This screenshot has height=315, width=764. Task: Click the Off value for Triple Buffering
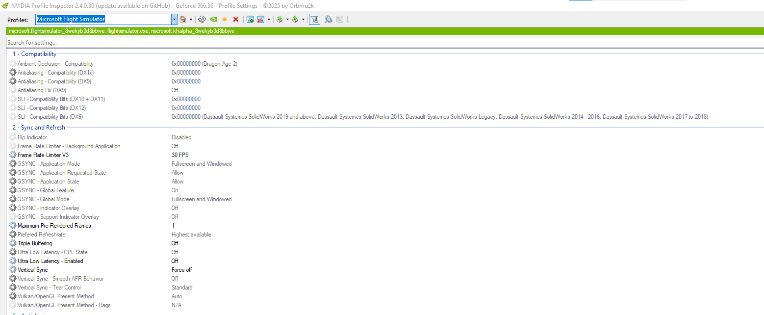tap(175, 243)
